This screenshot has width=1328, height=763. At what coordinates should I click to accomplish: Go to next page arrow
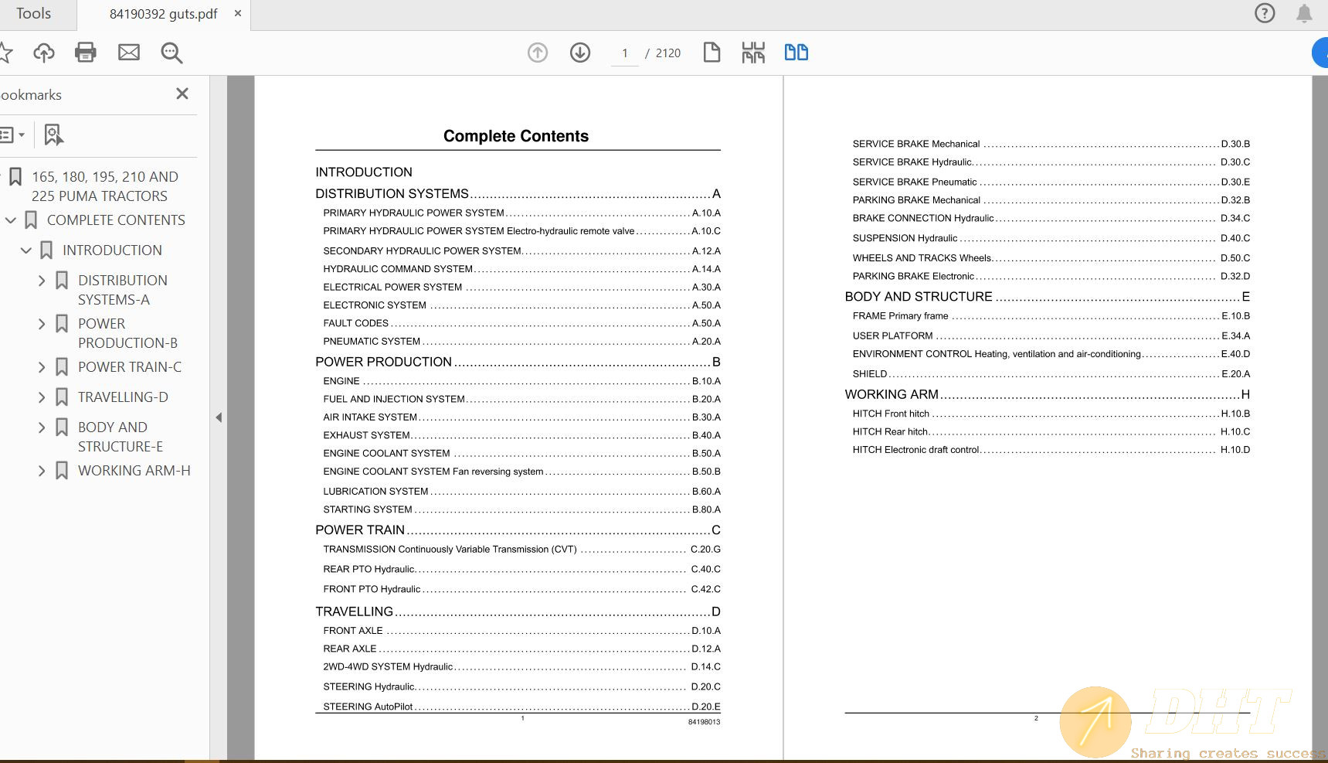[580, 53]
